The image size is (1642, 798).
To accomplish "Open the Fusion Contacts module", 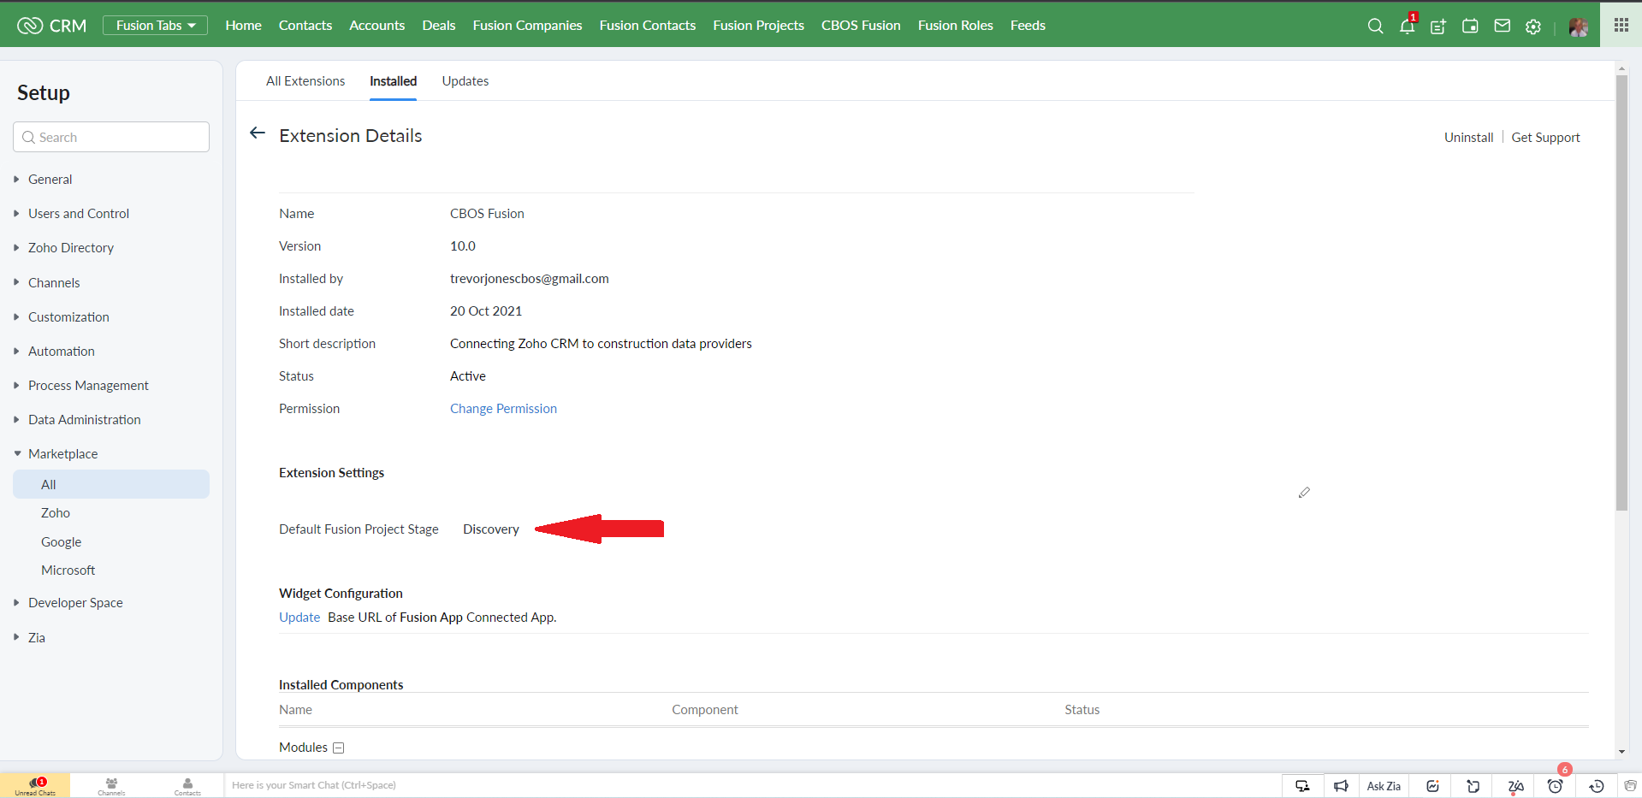I will (648, 26).
